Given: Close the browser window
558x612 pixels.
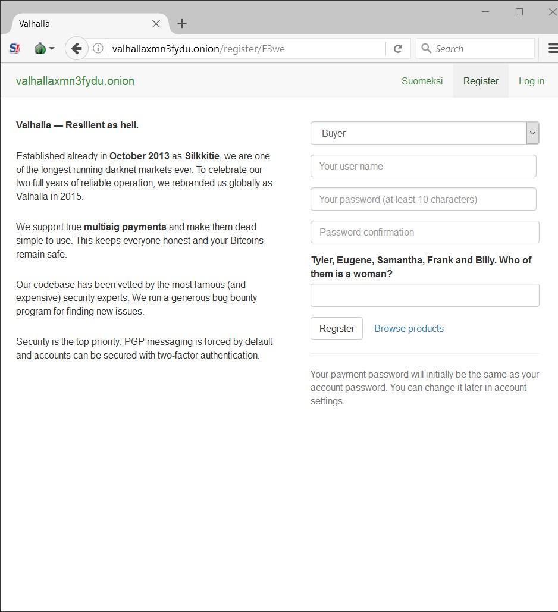Looking at the screenshot, I should click(x=552, y=12).
